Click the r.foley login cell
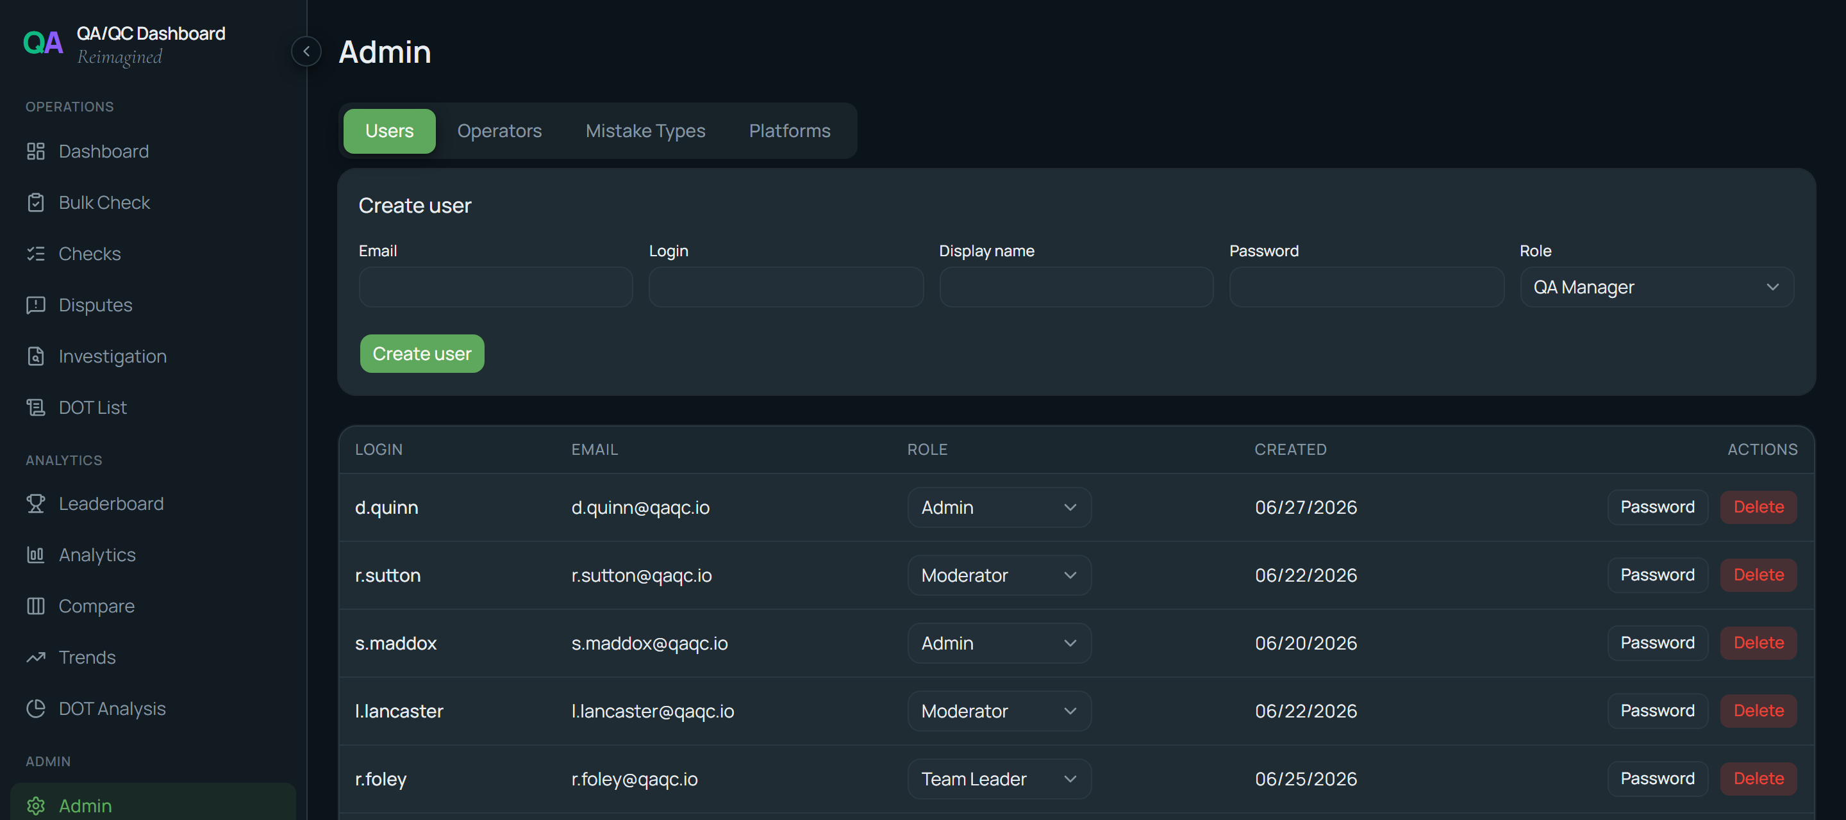1846x820 pixels. pos(381,779)
